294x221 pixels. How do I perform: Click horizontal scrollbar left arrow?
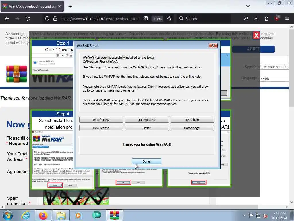[x=2, y=207]
